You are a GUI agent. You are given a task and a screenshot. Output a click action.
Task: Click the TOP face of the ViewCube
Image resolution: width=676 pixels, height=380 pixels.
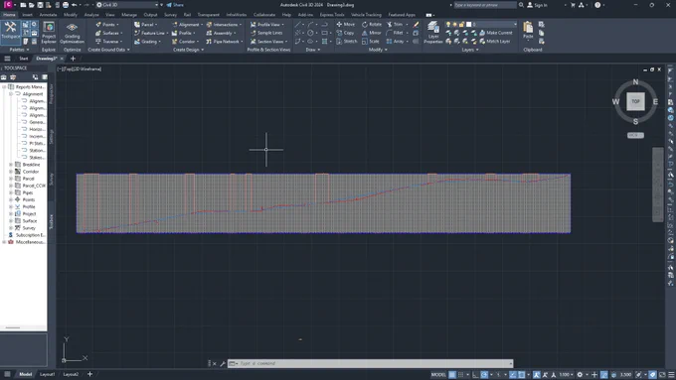point(635,101)
